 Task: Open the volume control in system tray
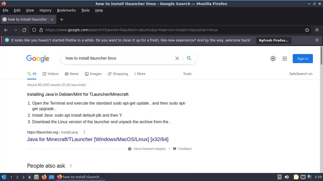click(287, 177)
